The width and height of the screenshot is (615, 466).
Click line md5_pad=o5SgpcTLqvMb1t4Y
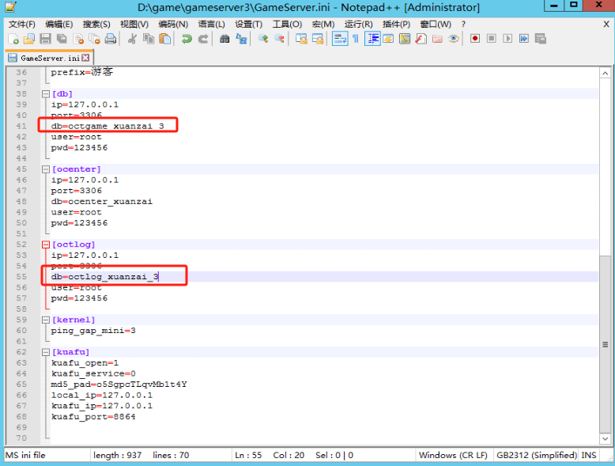(x=119, y=385)
